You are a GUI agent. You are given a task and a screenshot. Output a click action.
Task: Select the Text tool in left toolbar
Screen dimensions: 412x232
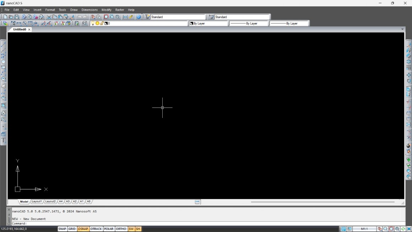pos(3,140)
